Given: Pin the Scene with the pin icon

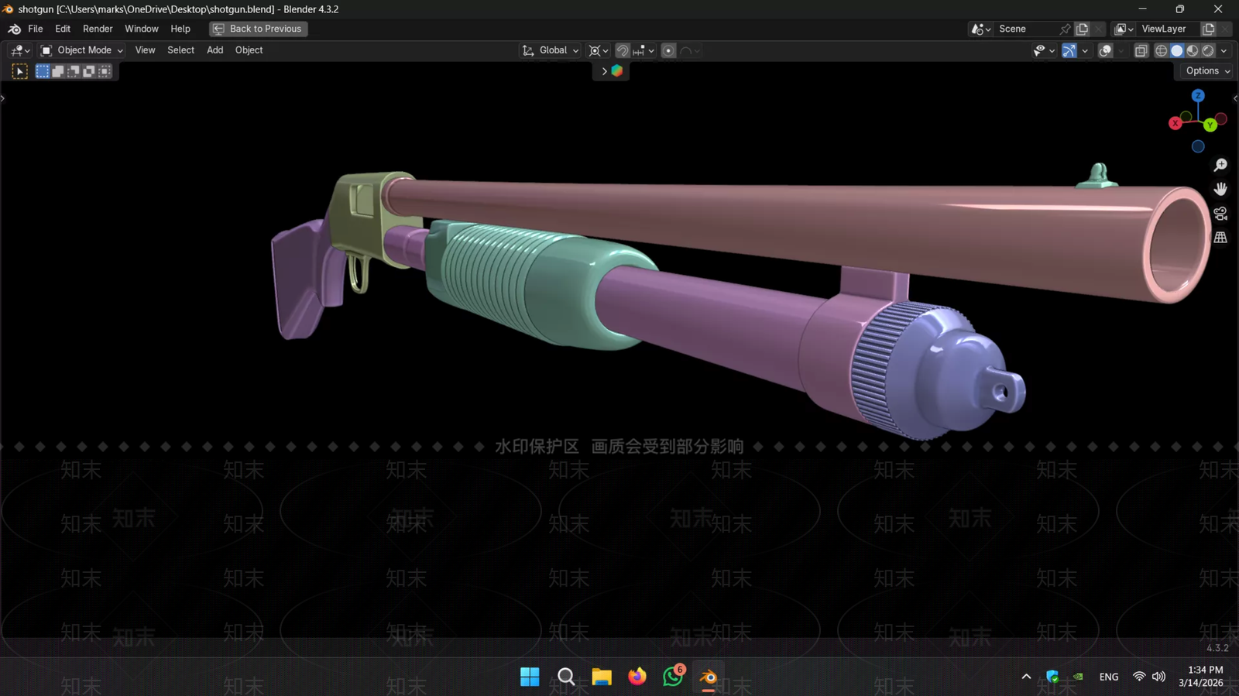Looking at the screenshot, I should coord(1066,29).
